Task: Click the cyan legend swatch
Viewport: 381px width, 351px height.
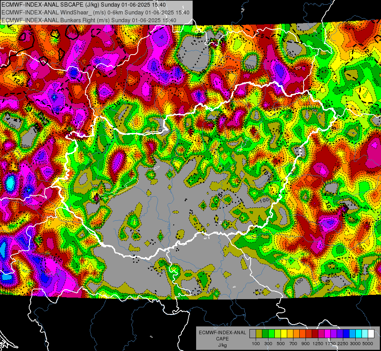Action: [359, 334]
